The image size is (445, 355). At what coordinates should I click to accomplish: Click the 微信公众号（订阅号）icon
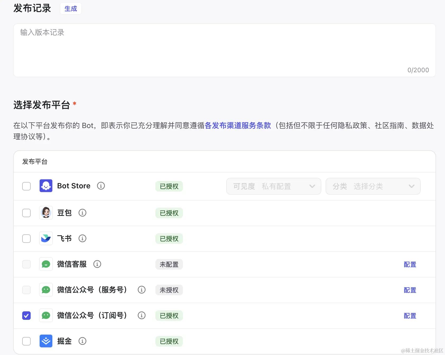click(46, 315)
